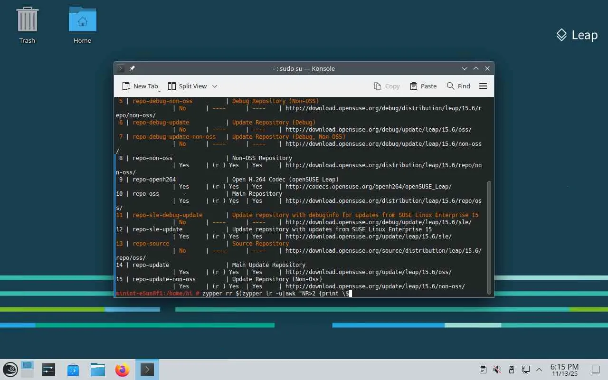Click the 'Main Repository' name text

tap(257, 194)
